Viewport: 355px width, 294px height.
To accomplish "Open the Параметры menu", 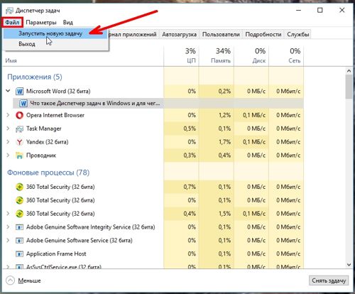I will pos(41,23).
